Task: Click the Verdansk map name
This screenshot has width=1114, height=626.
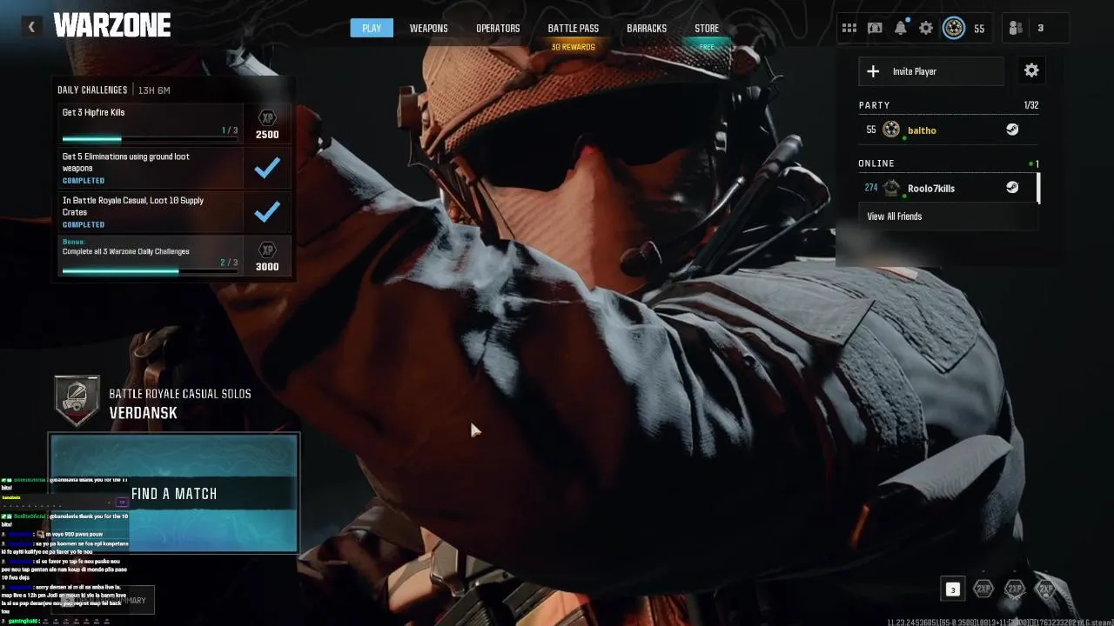Action: tap(144, 413)
